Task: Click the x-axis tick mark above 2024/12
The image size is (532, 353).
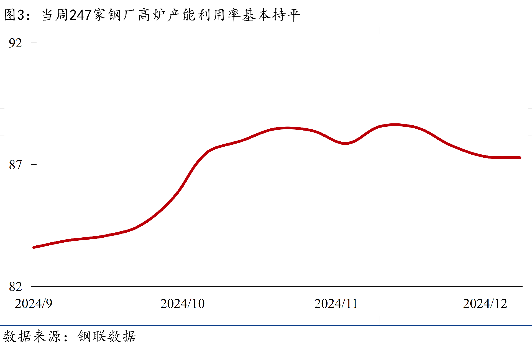Action: coord(483,284)
